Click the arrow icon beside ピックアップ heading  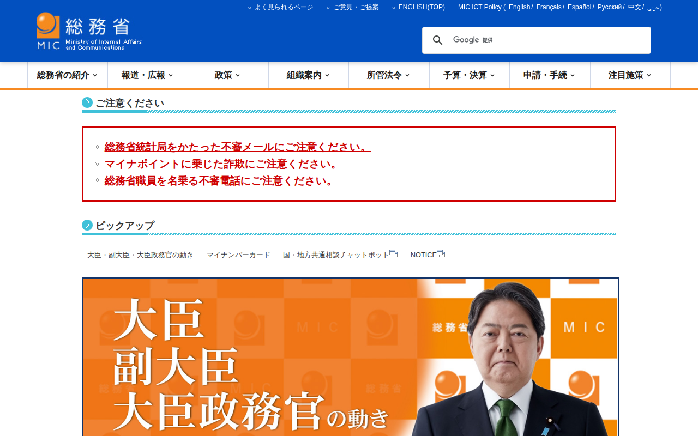click(86, 223)
